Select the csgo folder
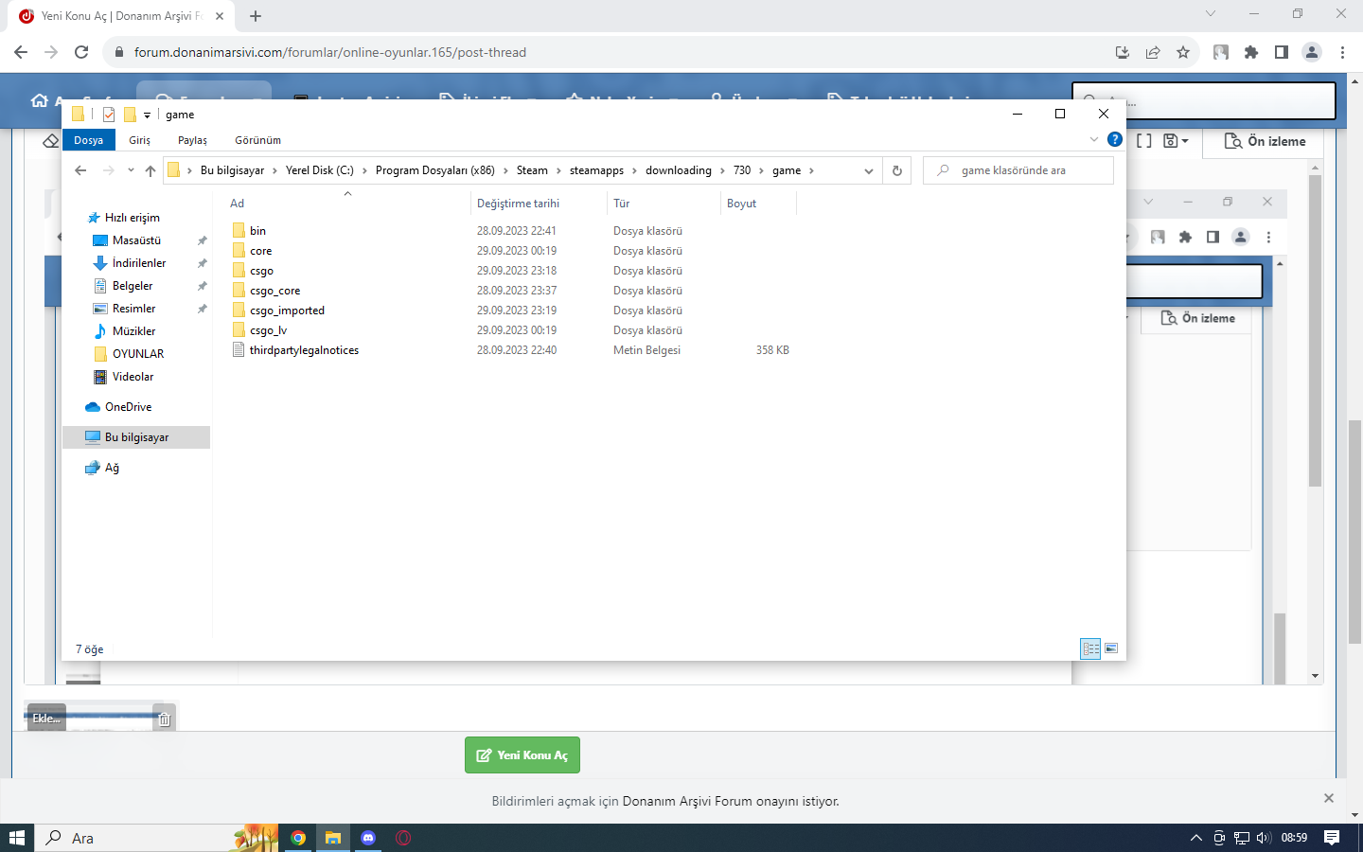Screen dimensions: 1363x852 [x=261, y=271]
